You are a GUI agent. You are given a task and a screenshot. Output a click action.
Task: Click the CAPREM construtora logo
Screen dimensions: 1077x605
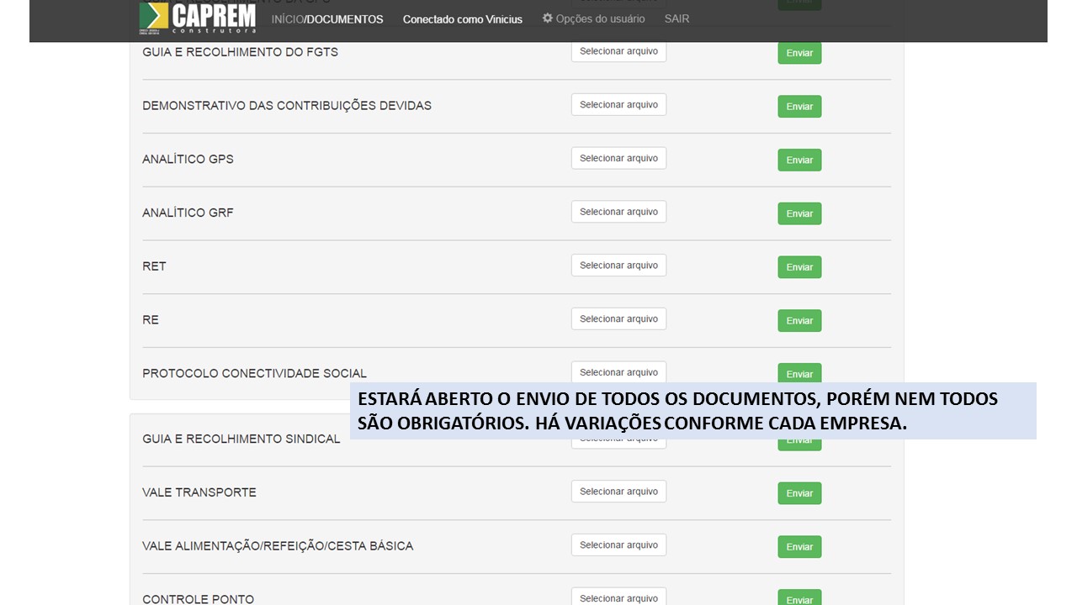(x=197, y=18)
